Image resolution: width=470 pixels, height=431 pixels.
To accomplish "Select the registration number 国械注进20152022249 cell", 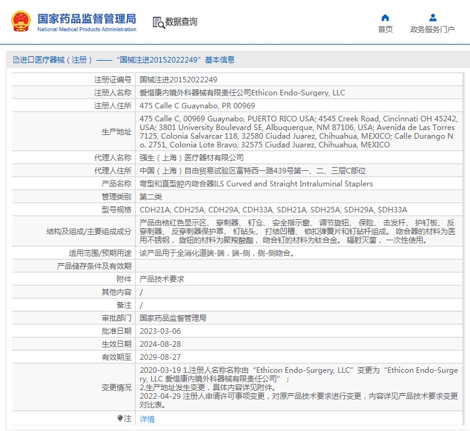I will pos(298,79).
